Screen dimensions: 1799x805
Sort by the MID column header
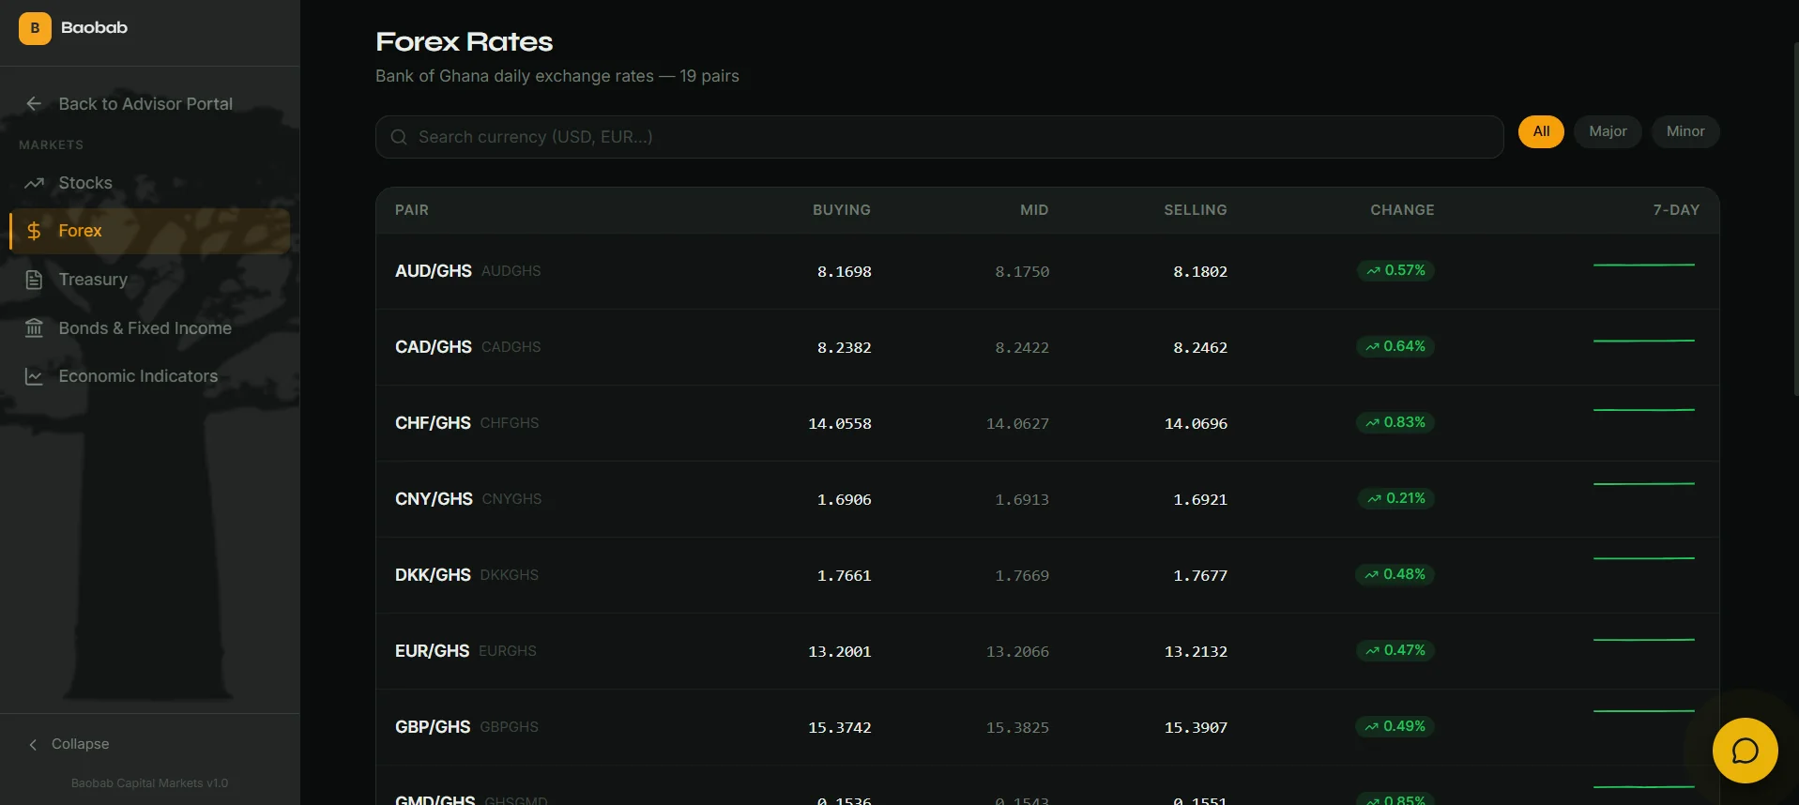(x=1034, y=210)
